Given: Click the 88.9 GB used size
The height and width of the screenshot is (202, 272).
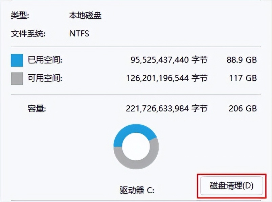Looking at the screenshot, I should coord(242,60).
